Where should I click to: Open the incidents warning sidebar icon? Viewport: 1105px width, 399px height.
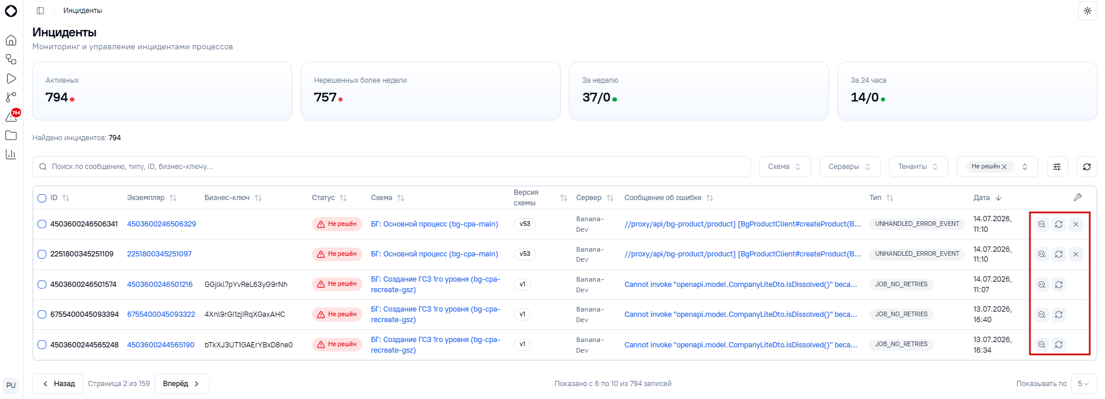coord(11,117)
